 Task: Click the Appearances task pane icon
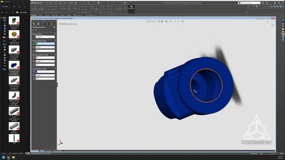[283, 34]
